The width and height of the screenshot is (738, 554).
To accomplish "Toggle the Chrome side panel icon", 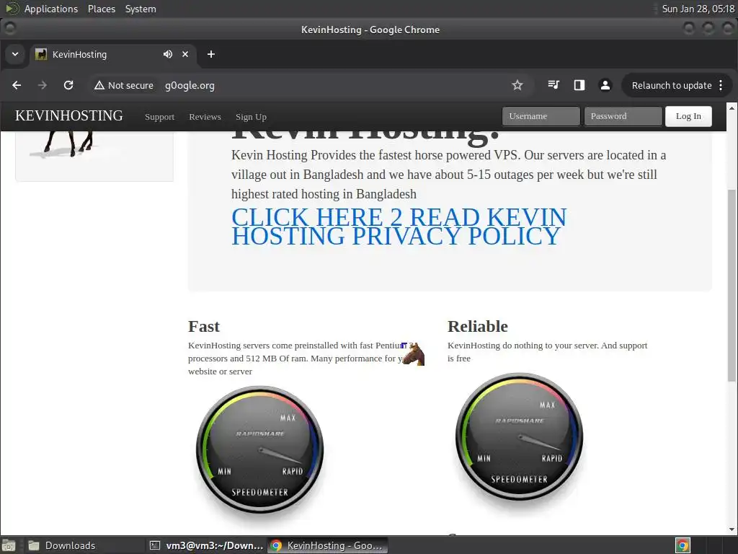I will [x=579, y=85].
